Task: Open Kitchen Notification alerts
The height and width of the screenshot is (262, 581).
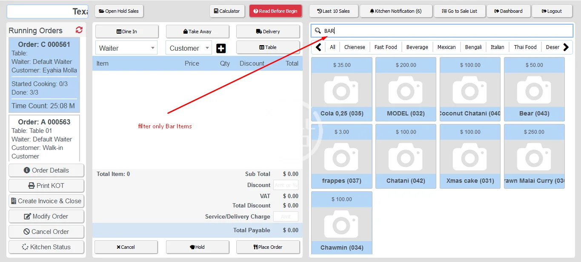Action: pyautogui.click(x=396, y=11)
